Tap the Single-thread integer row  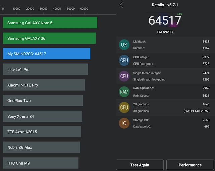[171, 73]
